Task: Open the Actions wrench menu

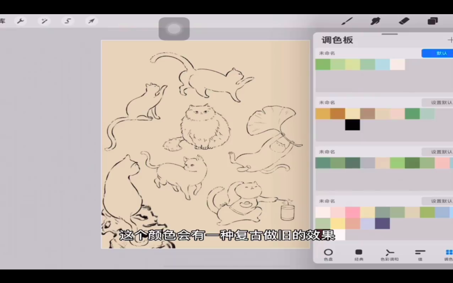Action: pyautogui.click(x=20, y=21)
